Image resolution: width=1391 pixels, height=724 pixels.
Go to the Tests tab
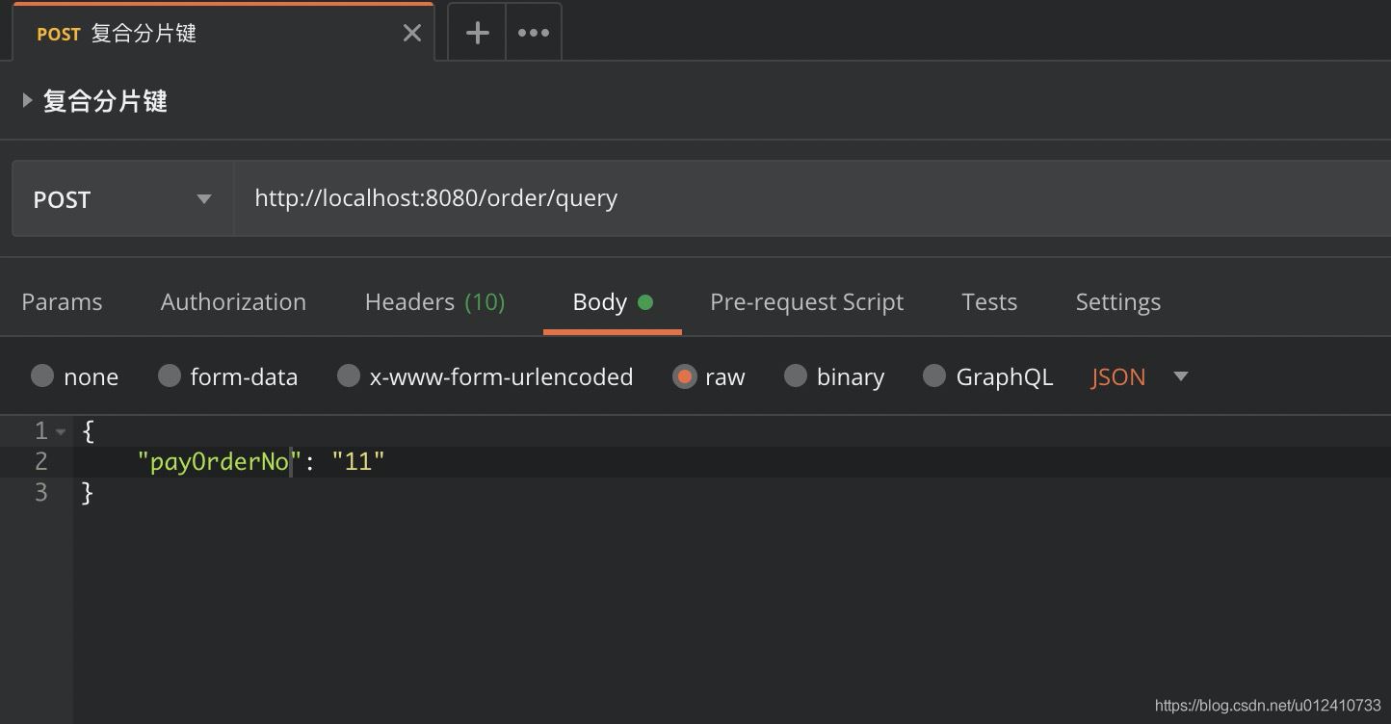(x=989, y=302)
